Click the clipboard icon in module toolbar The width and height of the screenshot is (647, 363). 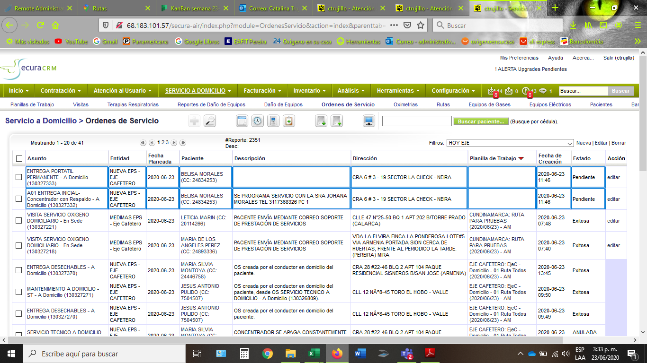pos(289,121)
